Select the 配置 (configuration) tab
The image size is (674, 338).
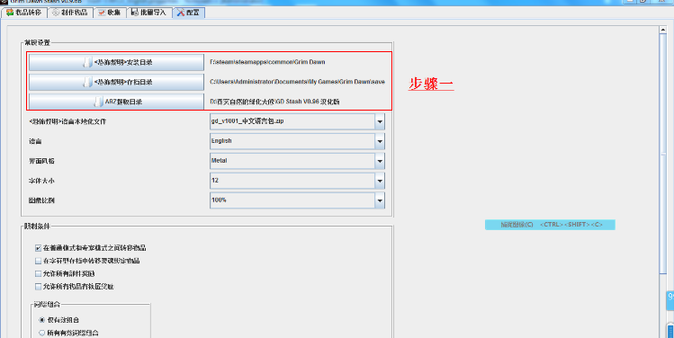[189, 13]
